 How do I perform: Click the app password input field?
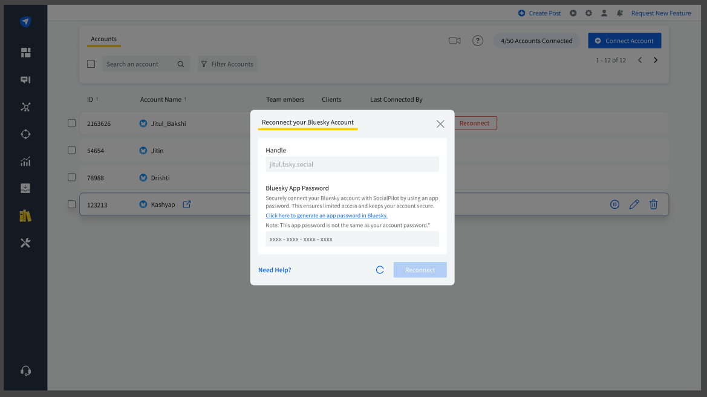pos(352,239)
